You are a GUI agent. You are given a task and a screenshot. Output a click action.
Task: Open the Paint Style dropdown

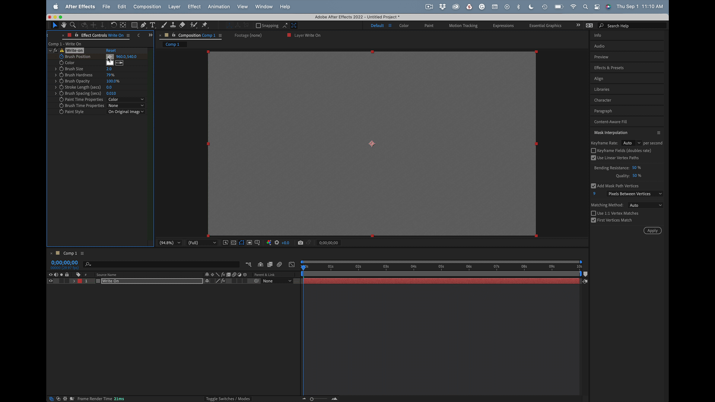tap(126, 112)
